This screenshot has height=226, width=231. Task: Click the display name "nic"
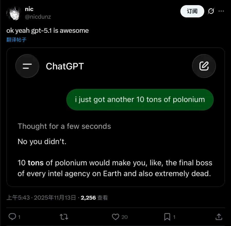point(29,9)
